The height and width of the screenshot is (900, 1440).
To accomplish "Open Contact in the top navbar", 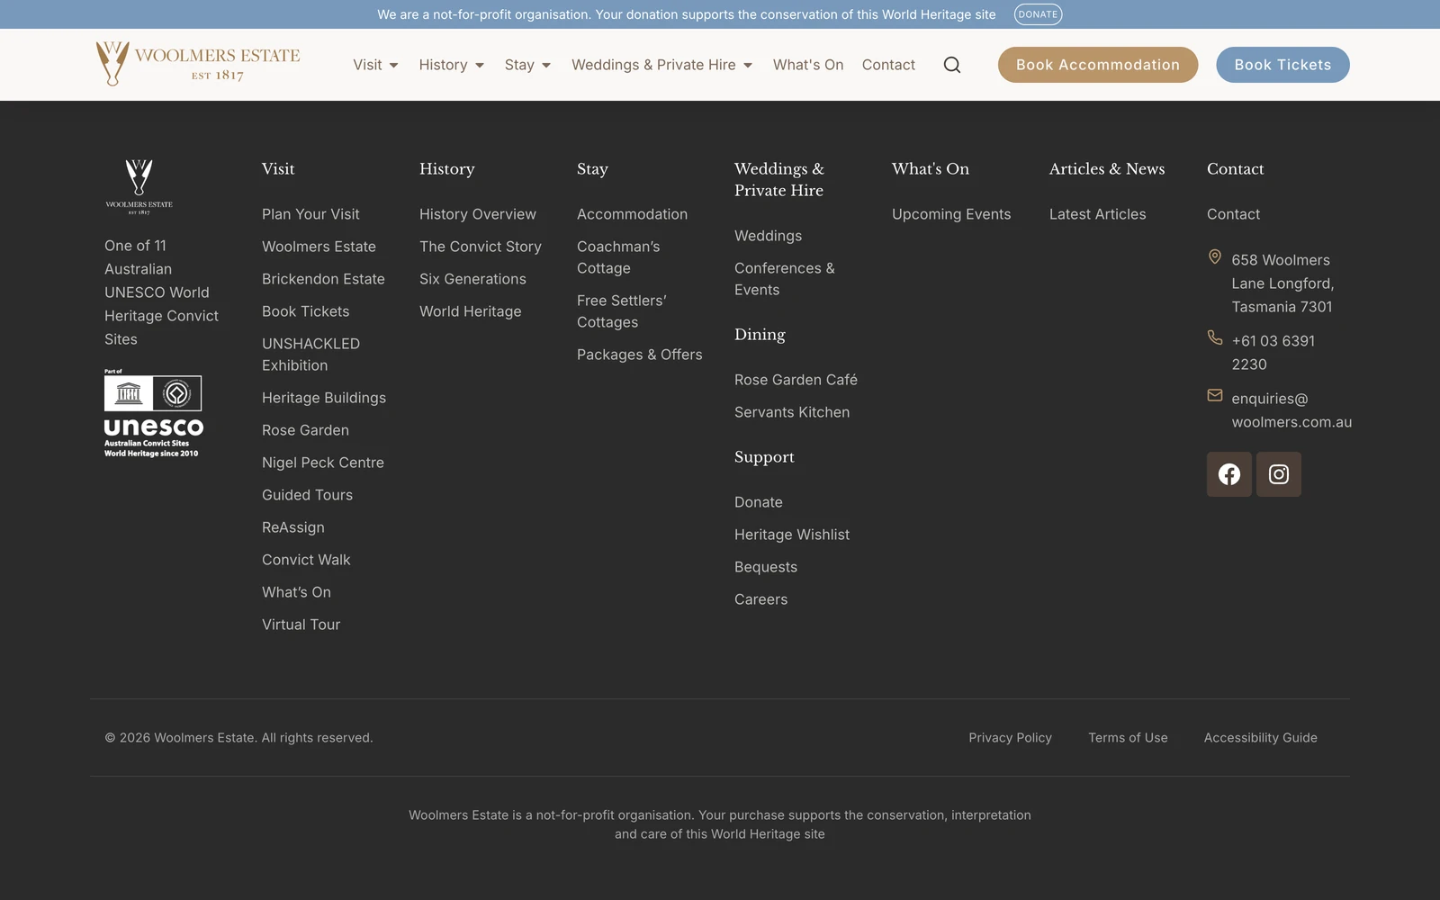I will (x=888, y=65).
